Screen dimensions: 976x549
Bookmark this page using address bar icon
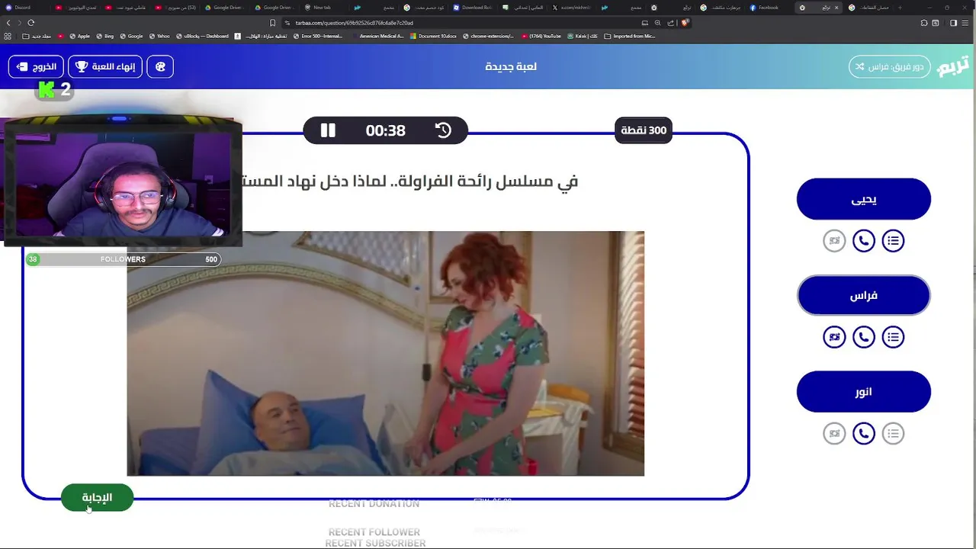pos(273,23)
